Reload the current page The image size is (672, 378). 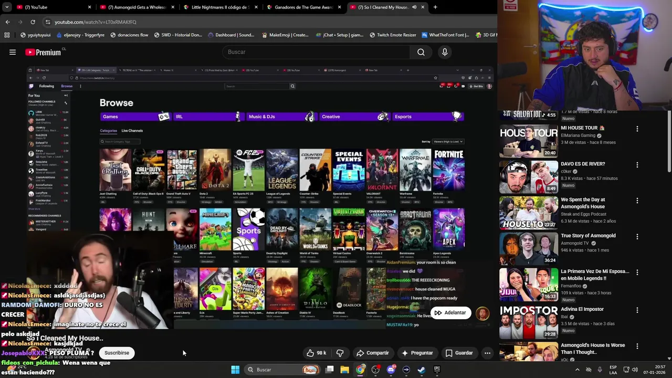coord(33,22)
